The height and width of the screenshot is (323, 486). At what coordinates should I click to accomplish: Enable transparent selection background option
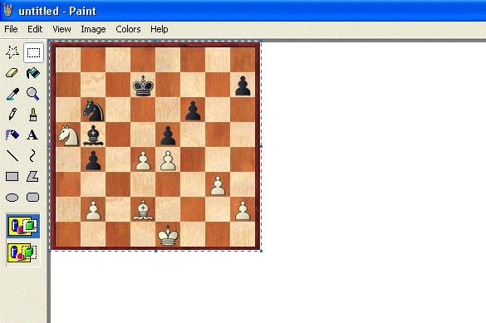tap(23, 252)
